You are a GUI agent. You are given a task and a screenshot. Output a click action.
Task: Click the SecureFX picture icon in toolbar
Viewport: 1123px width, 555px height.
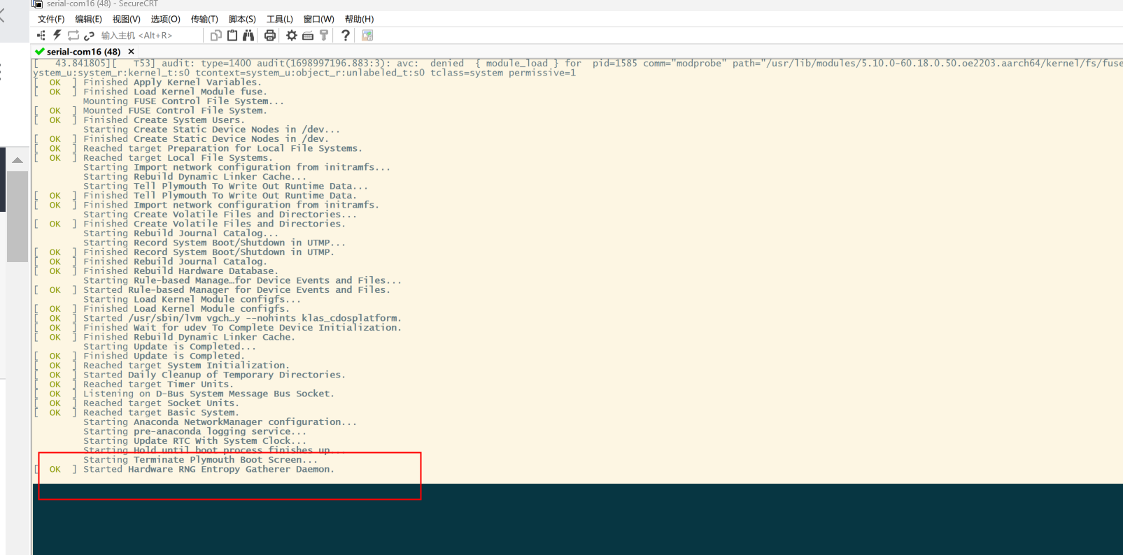[367, 36]
